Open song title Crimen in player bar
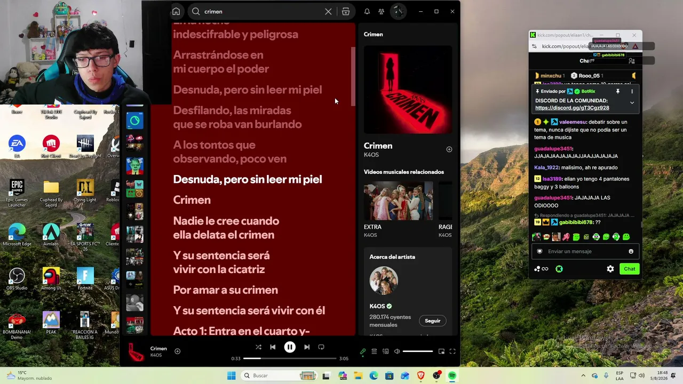 158,348
